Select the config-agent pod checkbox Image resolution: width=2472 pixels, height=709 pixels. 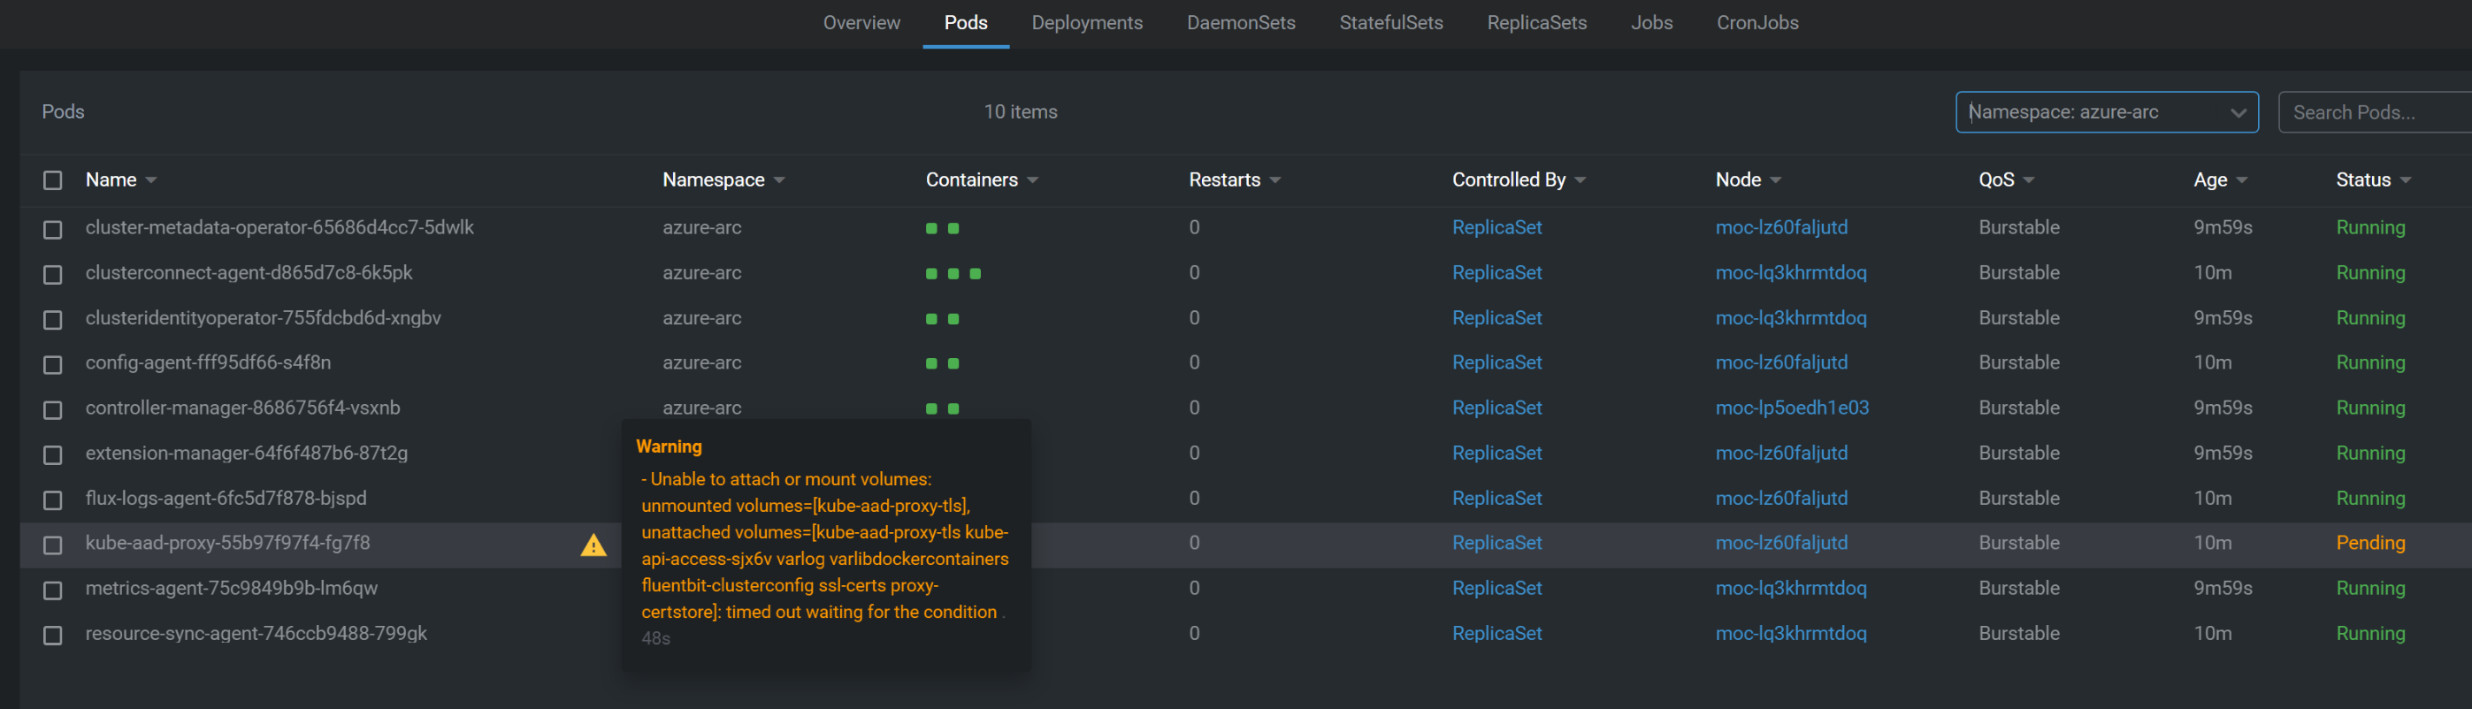(x=53, y=363)
